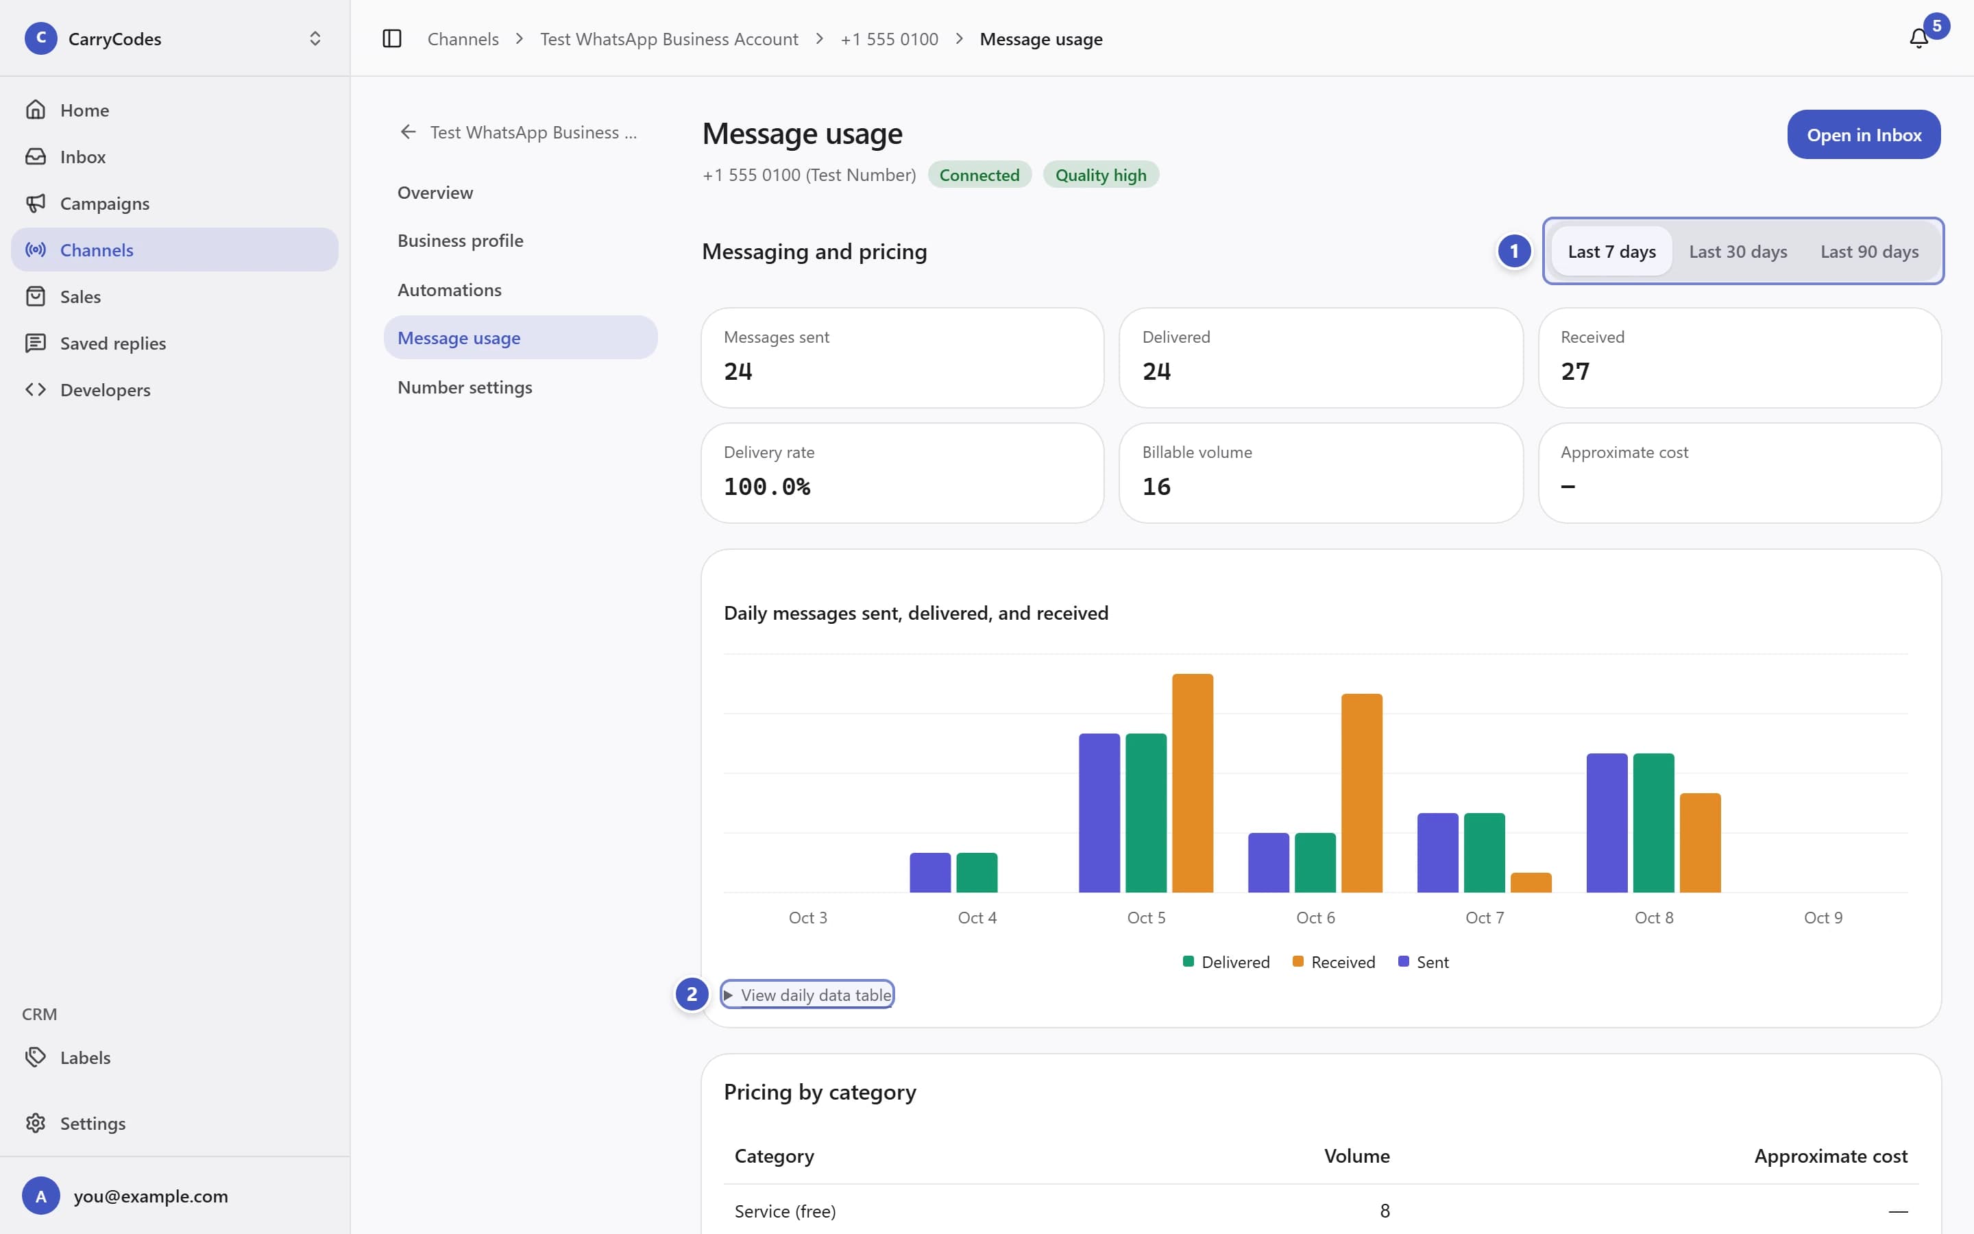Click the Service (free) category row
The image size is (1974, 1234).
tap(1321, 1210)
